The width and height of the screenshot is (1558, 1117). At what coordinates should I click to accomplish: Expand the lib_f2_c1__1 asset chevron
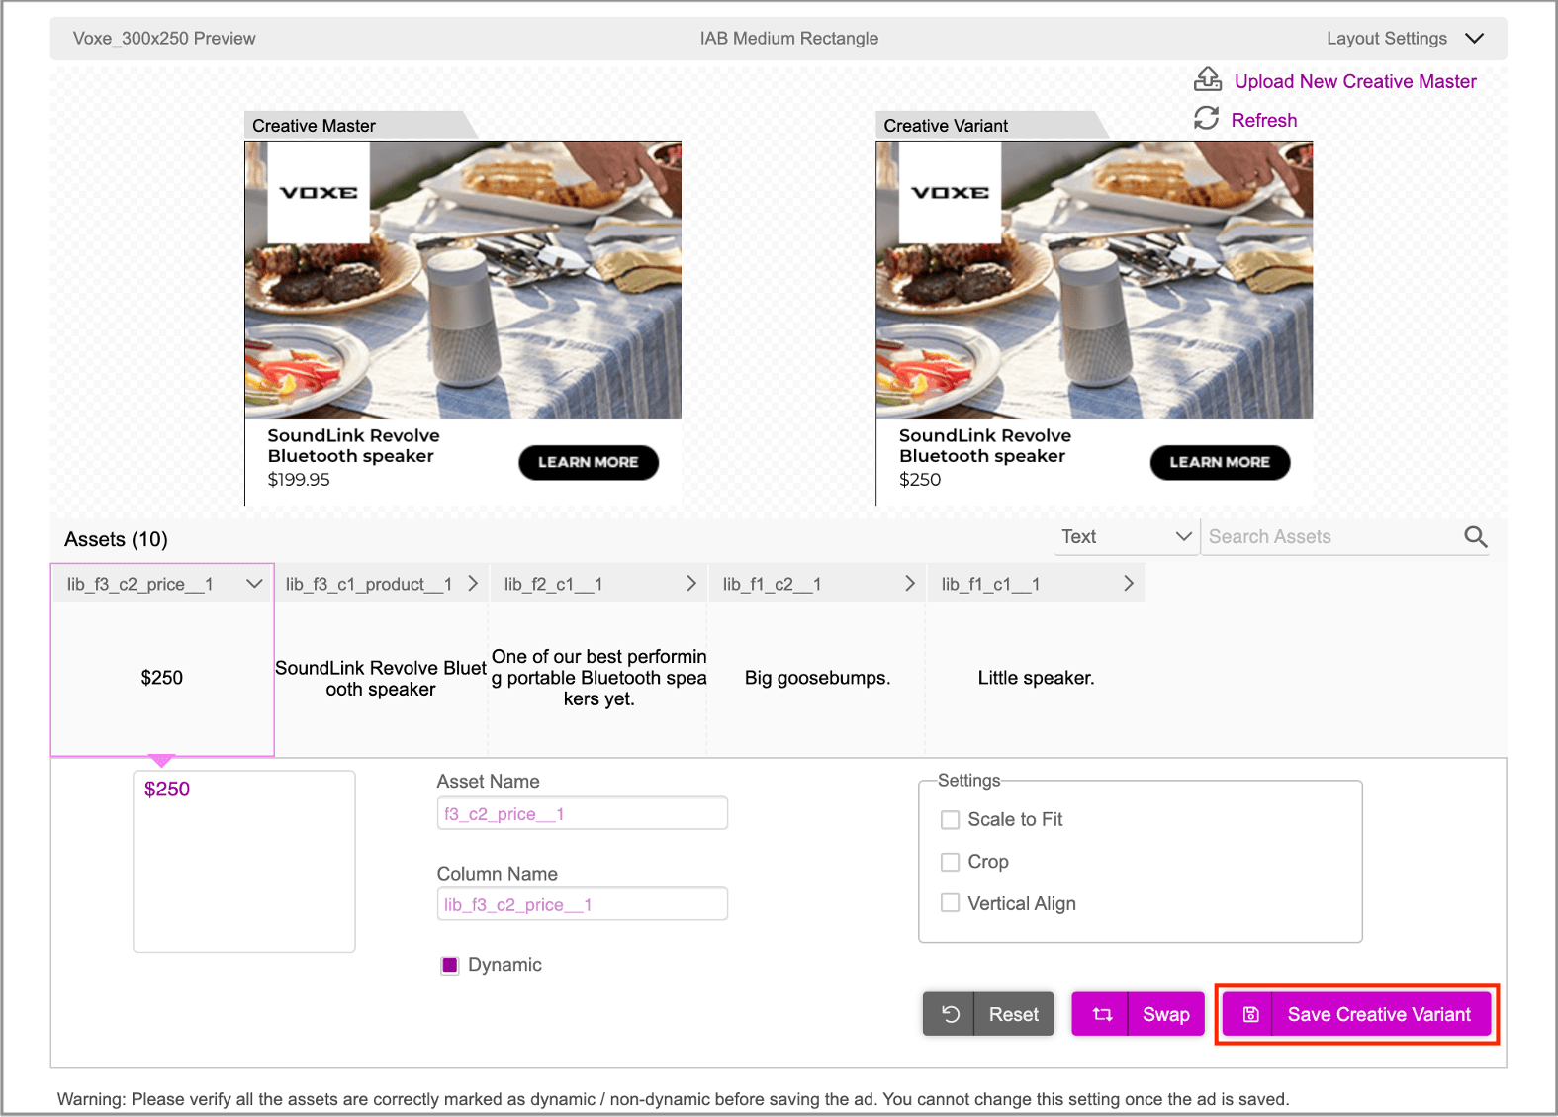pos(691,584)
